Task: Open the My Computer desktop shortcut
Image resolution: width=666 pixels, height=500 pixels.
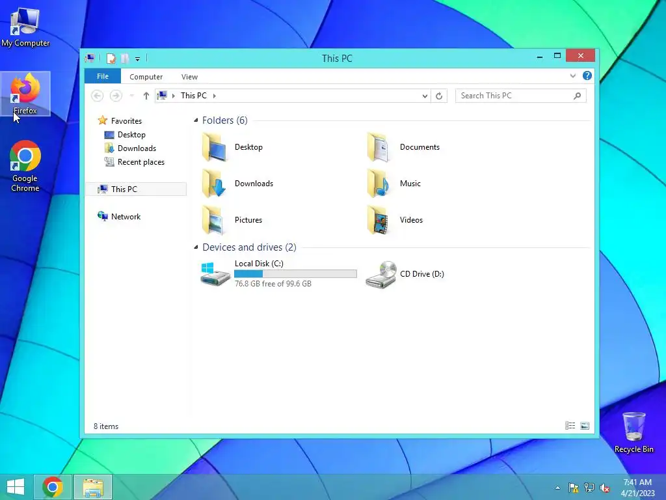Action: click(x=25, y=27)
